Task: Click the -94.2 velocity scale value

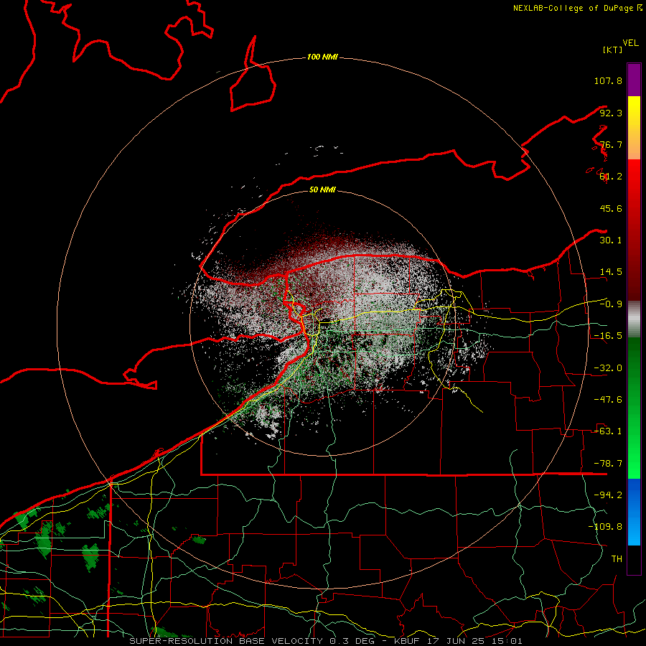Action: [x=608, y=495]
